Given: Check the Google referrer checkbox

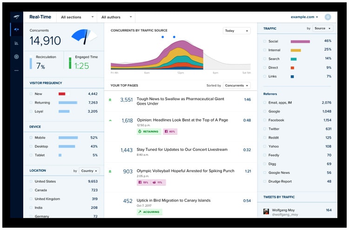Looking at the screenshot, I should (x=265, y=111).
